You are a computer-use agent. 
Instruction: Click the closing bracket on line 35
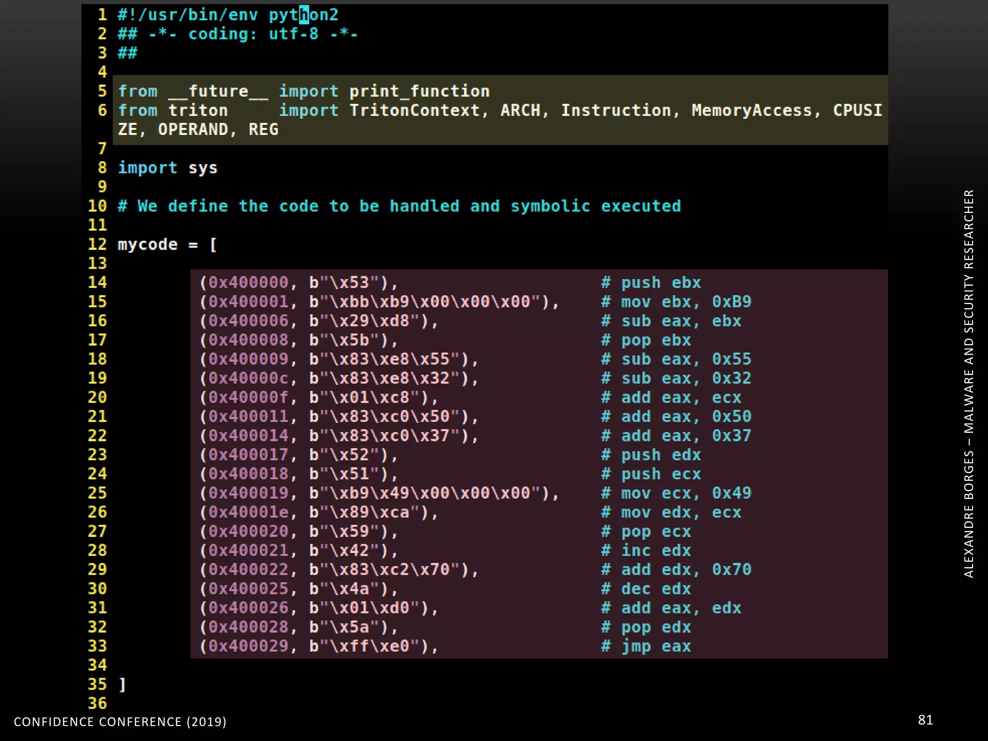[x=123, y=685]
